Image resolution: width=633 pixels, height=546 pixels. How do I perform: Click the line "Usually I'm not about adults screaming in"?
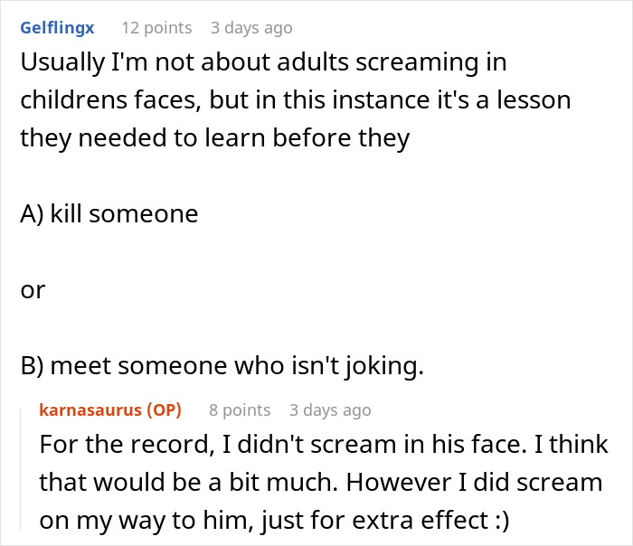pyautogui.click(x=263, y=63)
